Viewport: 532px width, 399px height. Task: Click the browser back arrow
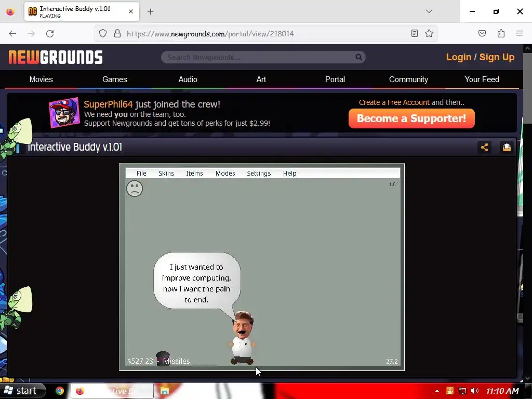pyautogui.click(x=12, y=34)
